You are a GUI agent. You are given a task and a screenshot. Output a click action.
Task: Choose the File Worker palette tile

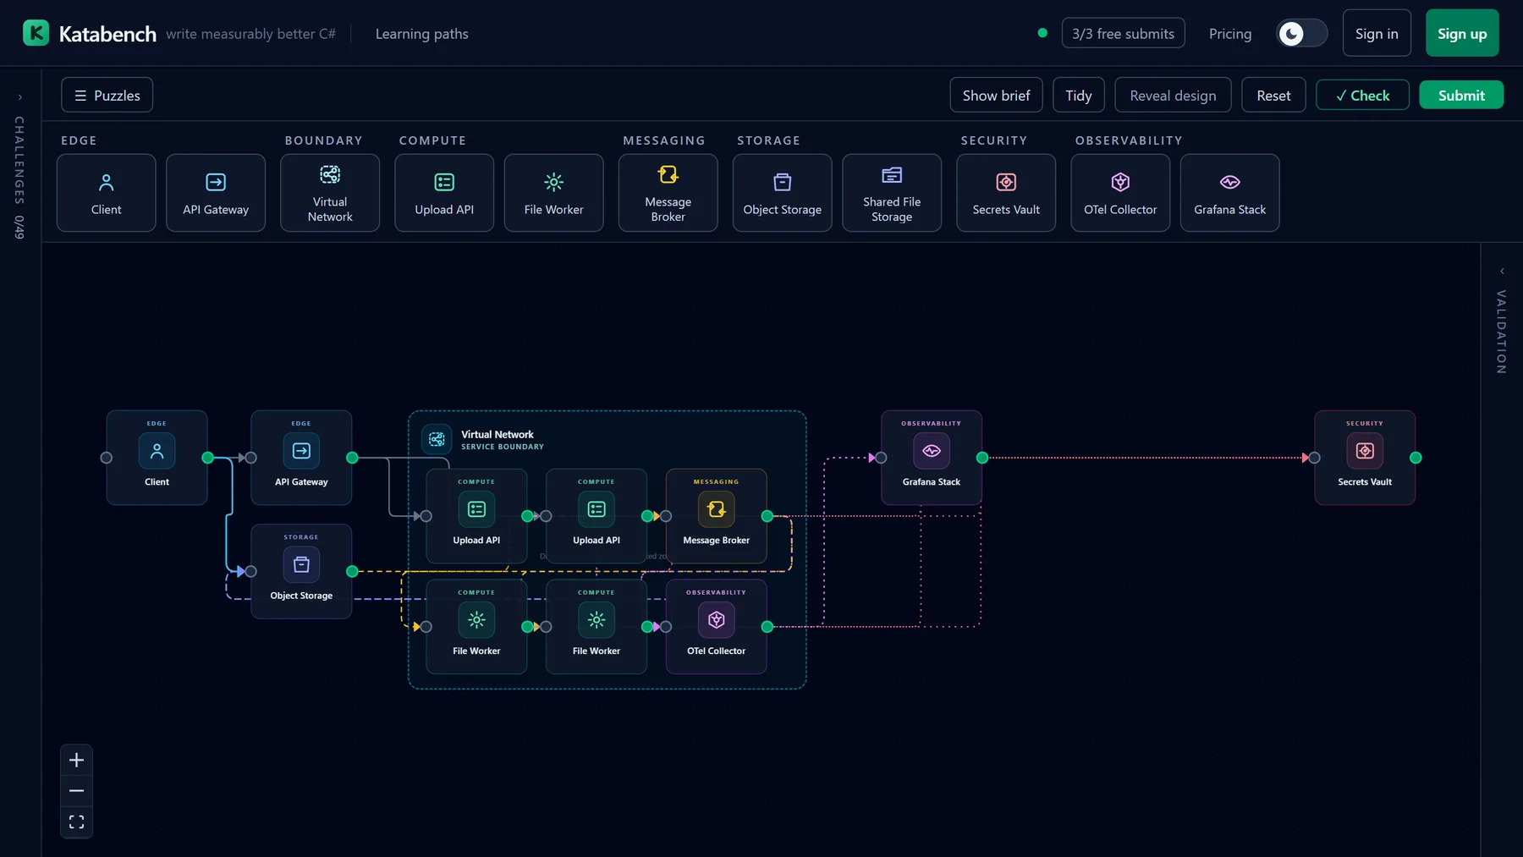click(554, 193)
